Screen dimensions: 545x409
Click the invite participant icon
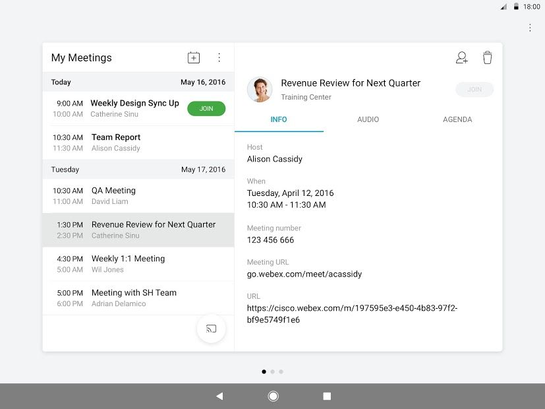(461, 57)
